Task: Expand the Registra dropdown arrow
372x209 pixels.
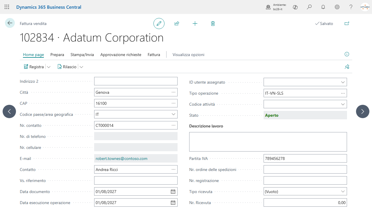Action: (49, 67)
